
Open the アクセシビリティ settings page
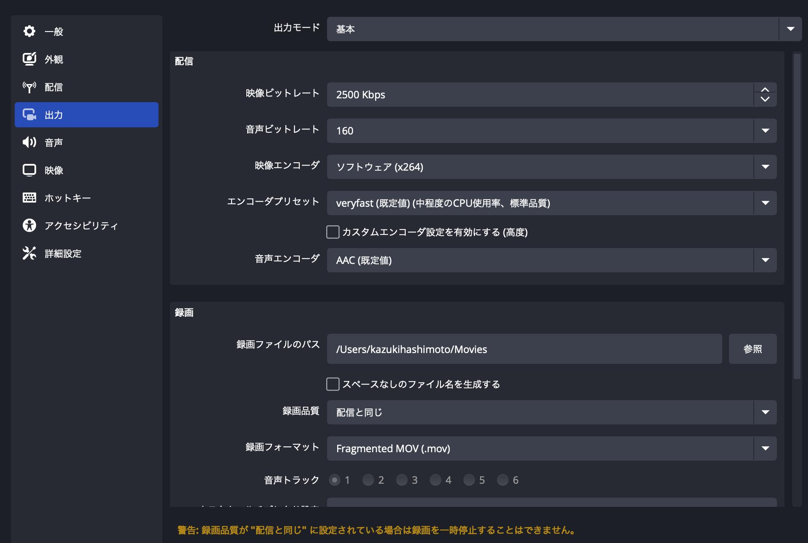[87, 226]
